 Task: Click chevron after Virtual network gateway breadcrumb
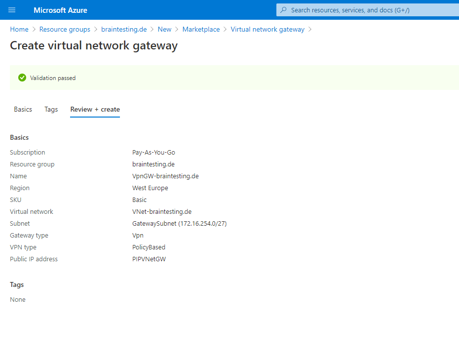click(310, 29)
